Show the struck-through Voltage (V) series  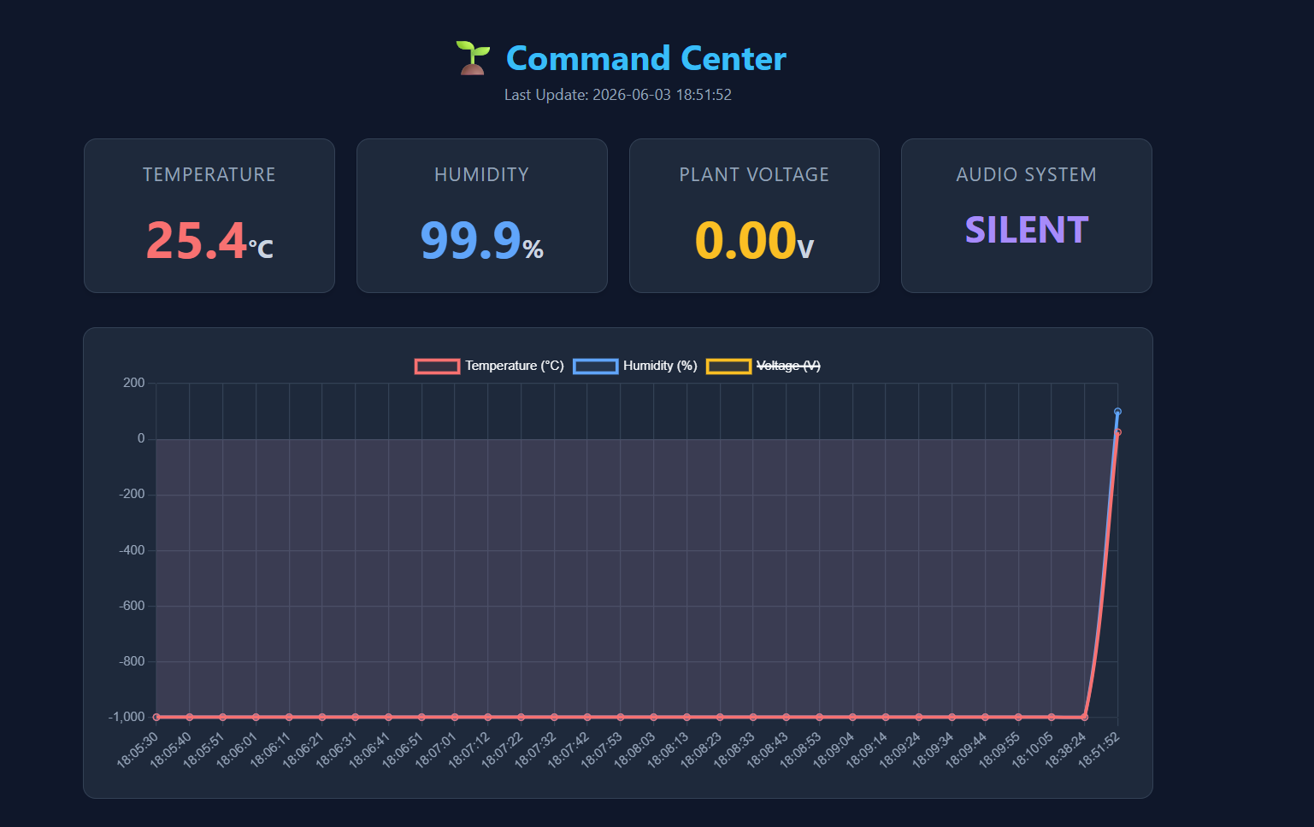[x=763, y=366]
